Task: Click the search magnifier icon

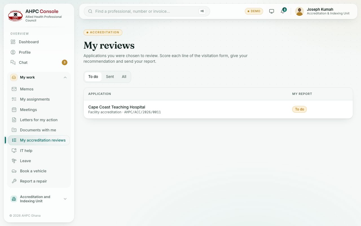Action: [x=91, y=11]
